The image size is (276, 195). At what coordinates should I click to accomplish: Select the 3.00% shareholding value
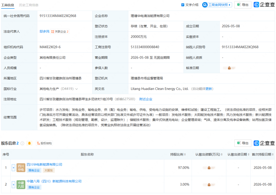coord(185,185)
